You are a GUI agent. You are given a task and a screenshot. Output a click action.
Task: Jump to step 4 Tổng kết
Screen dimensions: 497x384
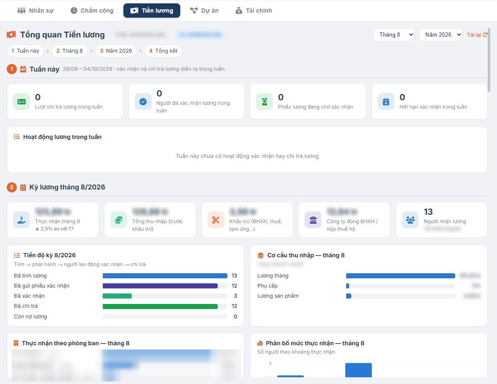point(163,51)
